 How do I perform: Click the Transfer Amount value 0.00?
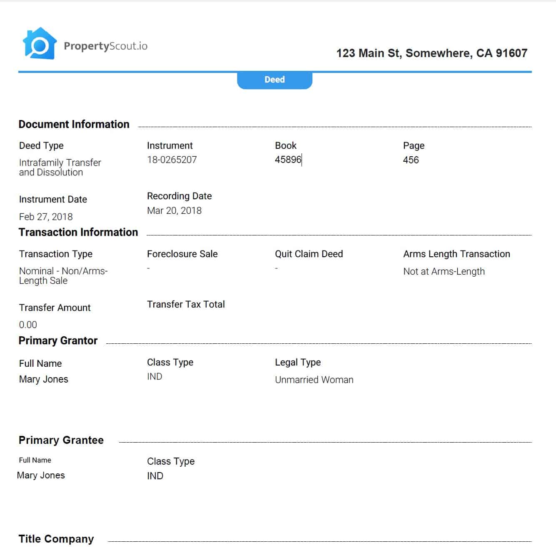point(28,325)
